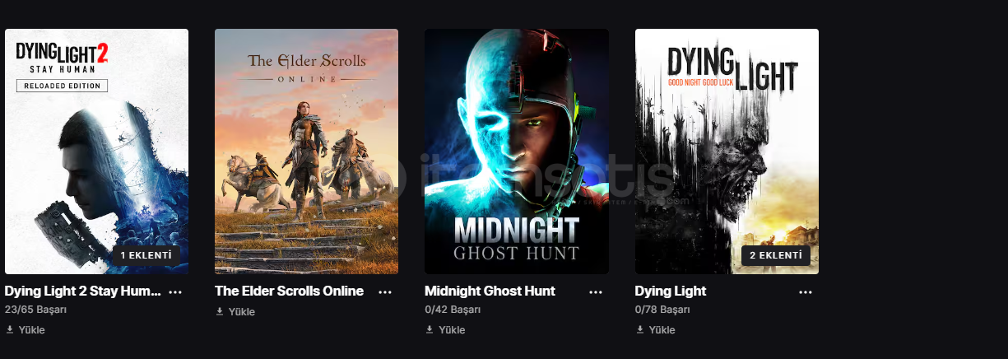Select Yükle for Dying Light 2
1008x359 pixels.
pos(32,329)
